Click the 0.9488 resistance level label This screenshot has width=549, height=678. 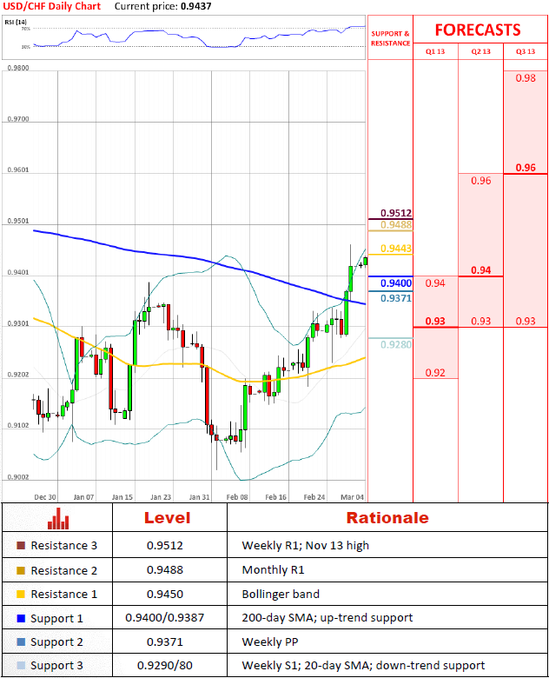pyautogui.click(x=396, y=225)
